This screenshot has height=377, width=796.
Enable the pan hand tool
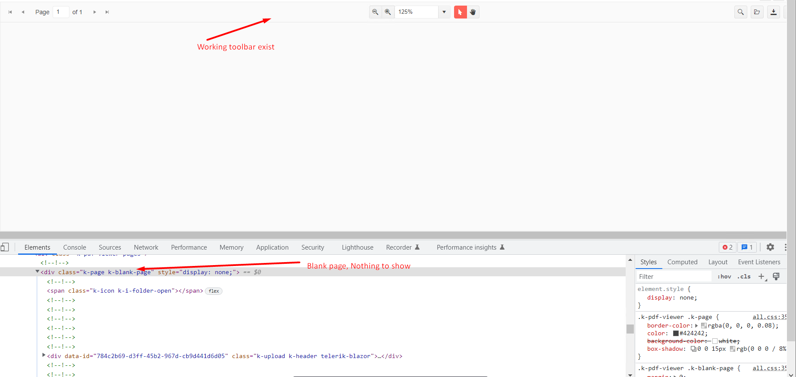coord(473,12)
